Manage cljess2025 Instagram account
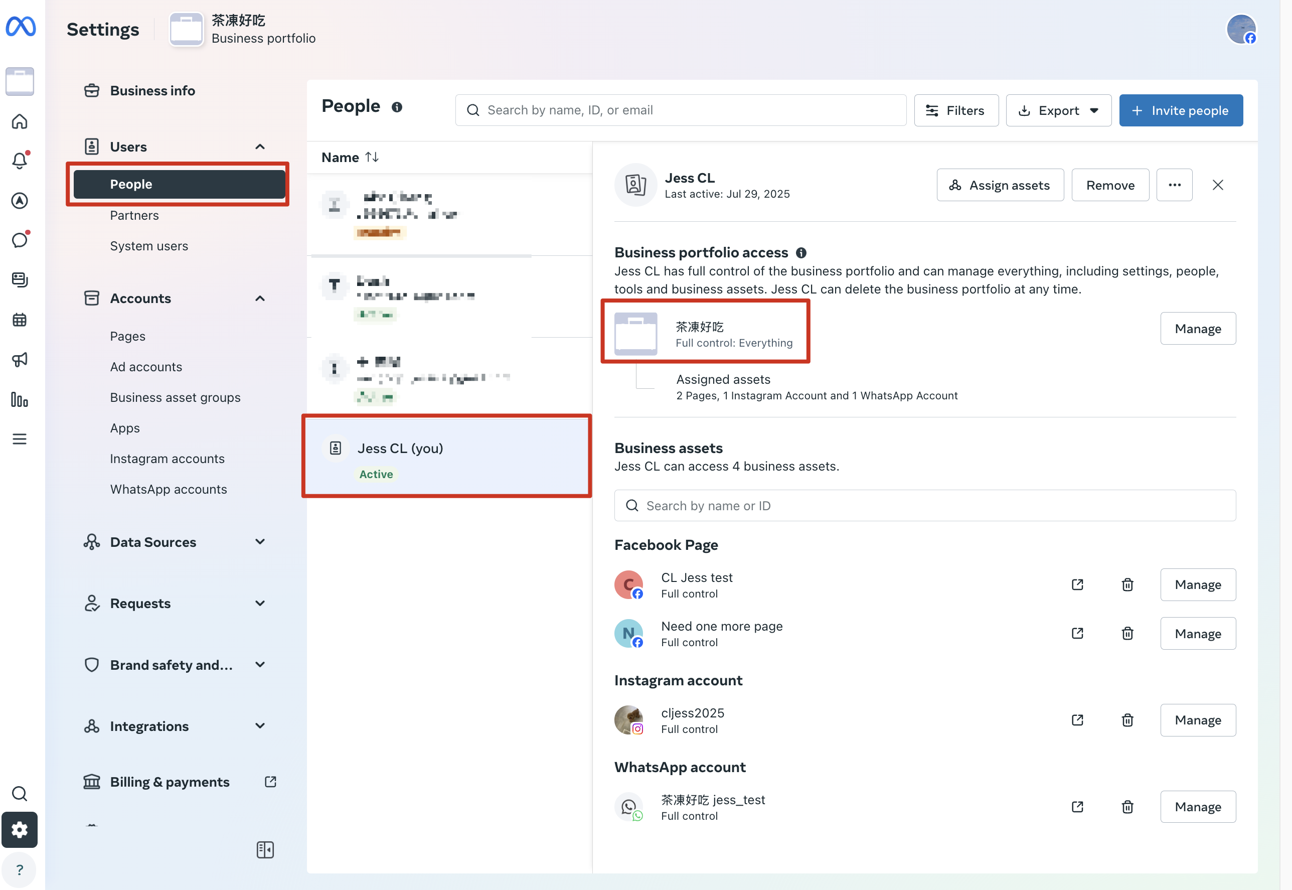This screenshot has width=1292, height=890. click(x=1197, y=720)
